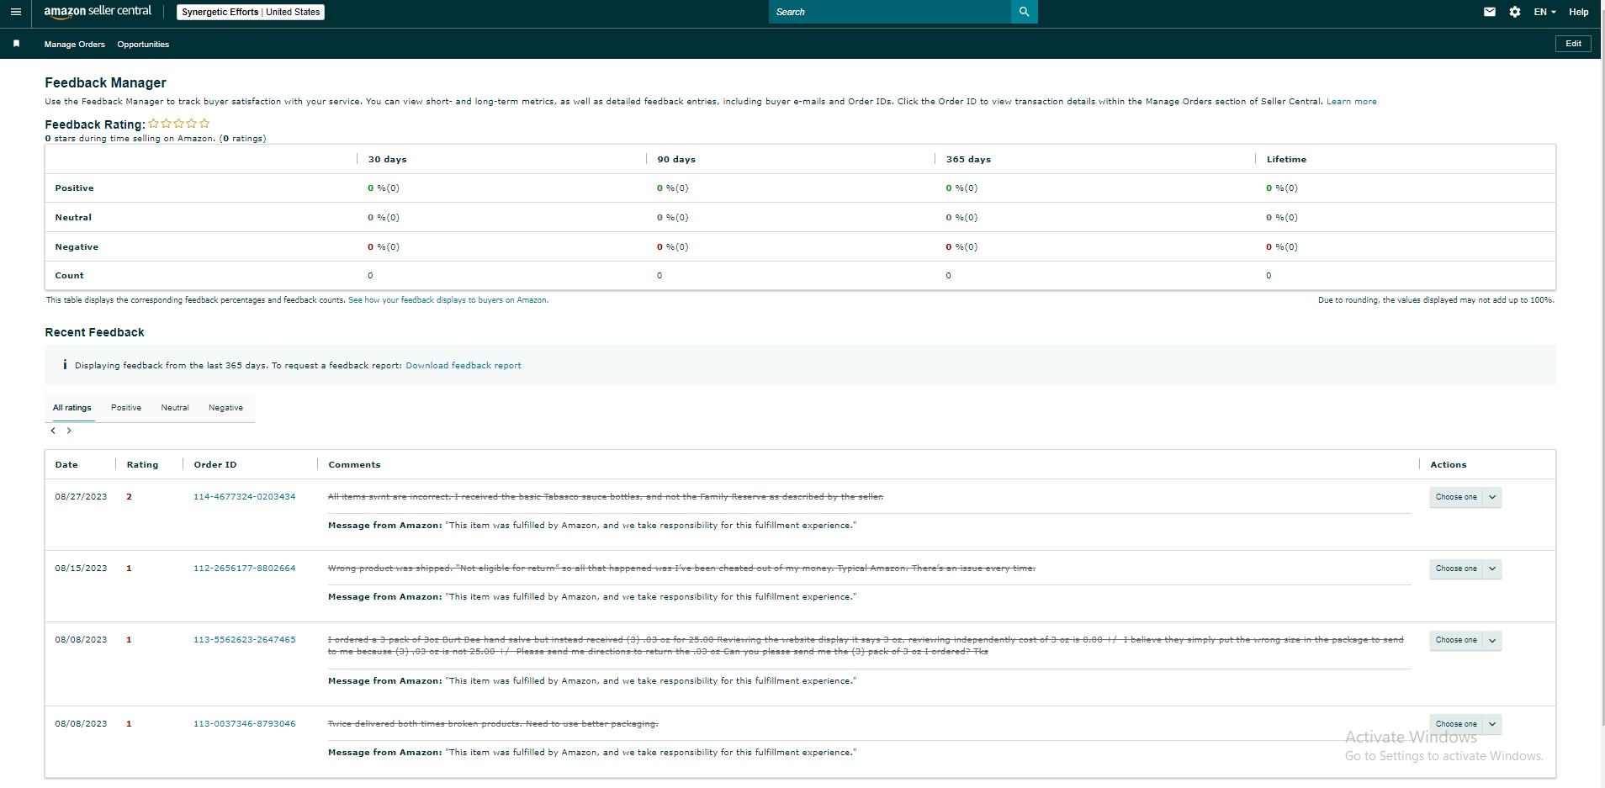Click the comment 'Twice delivered both times broken products'
The image size is (1605, 788).
pyautogui.click(x=493, y=724)
